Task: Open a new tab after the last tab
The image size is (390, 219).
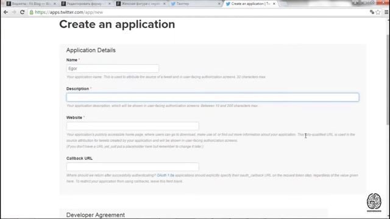Action: coord(283,4)
